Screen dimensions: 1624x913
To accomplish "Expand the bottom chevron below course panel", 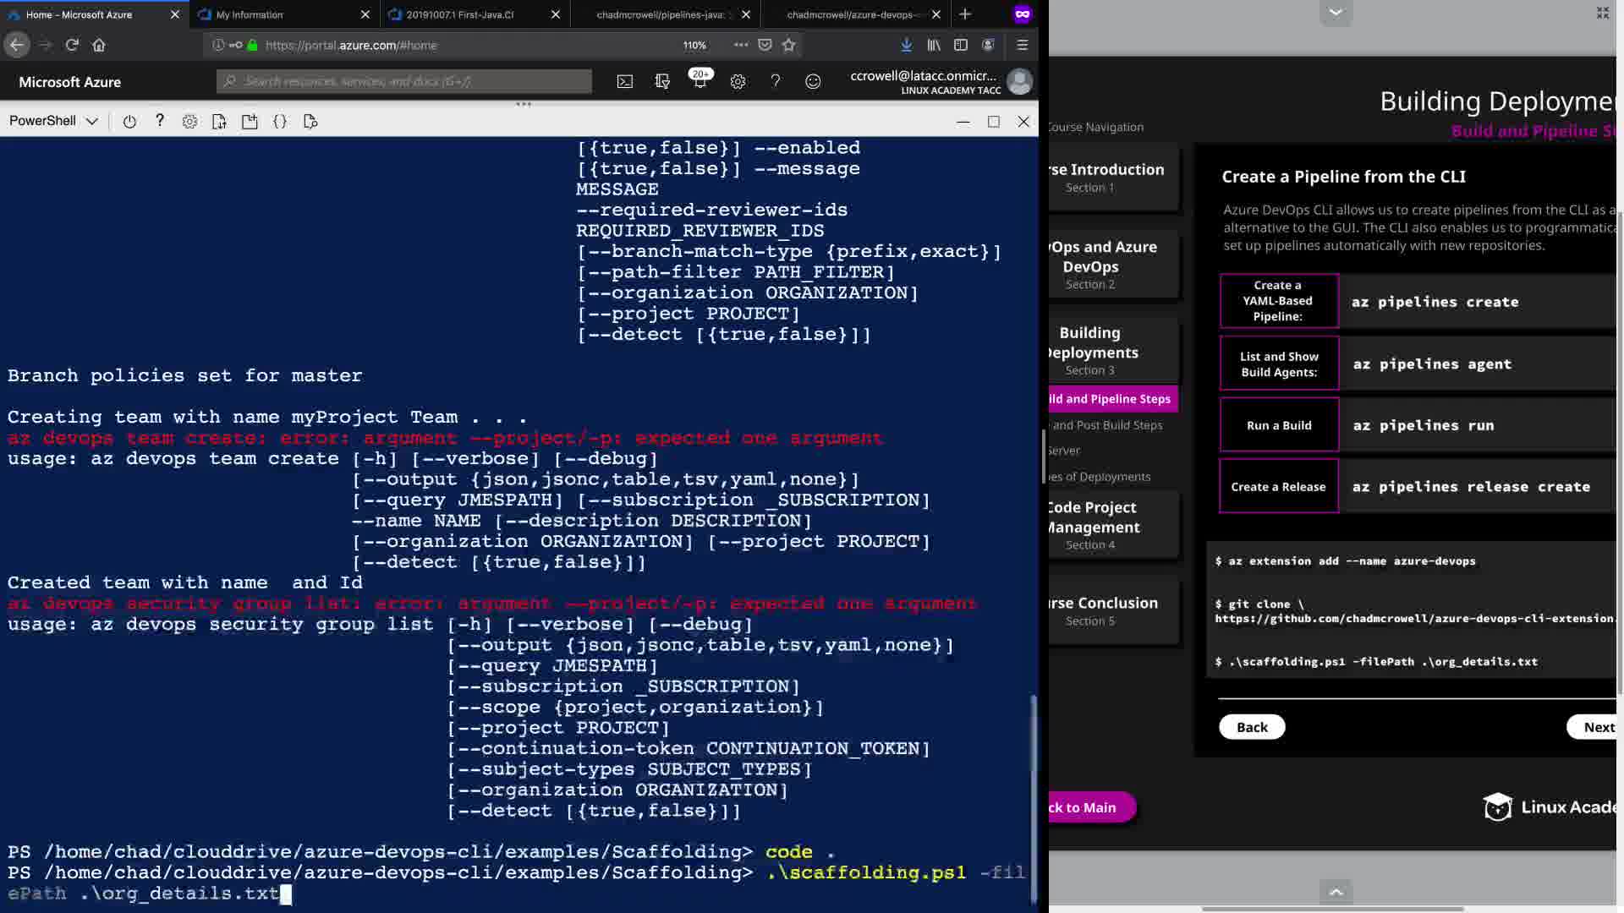I will coord(1336,892).
